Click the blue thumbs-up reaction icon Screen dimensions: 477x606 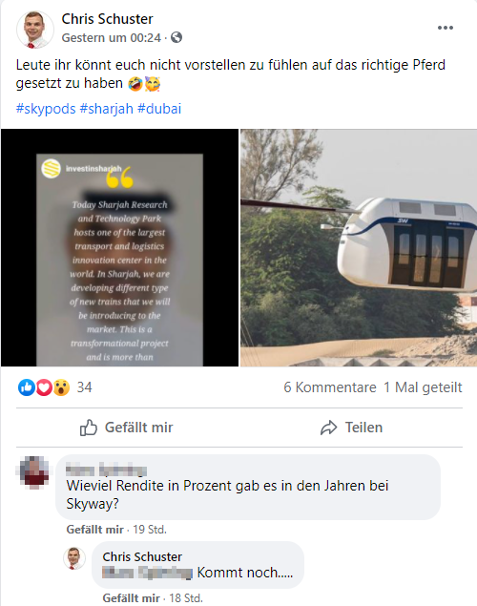[27, 387]
